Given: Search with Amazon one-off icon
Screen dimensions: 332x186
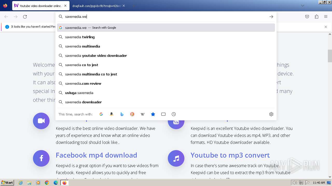Looking at the screenshot, I should [x=112, y=114].
